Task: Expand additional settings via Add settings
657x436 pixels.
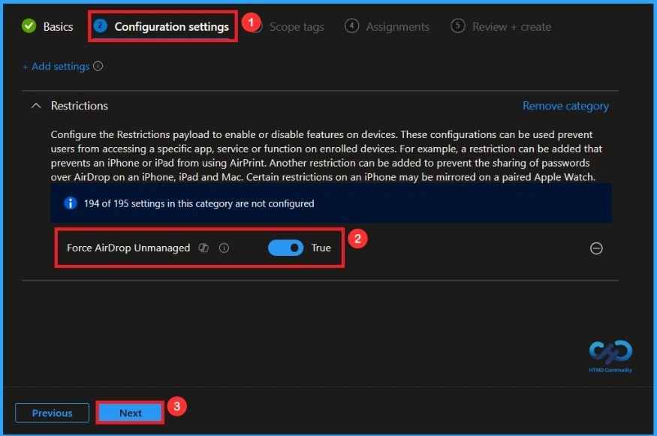Action: pyautogui.click(x=57, y=66)
